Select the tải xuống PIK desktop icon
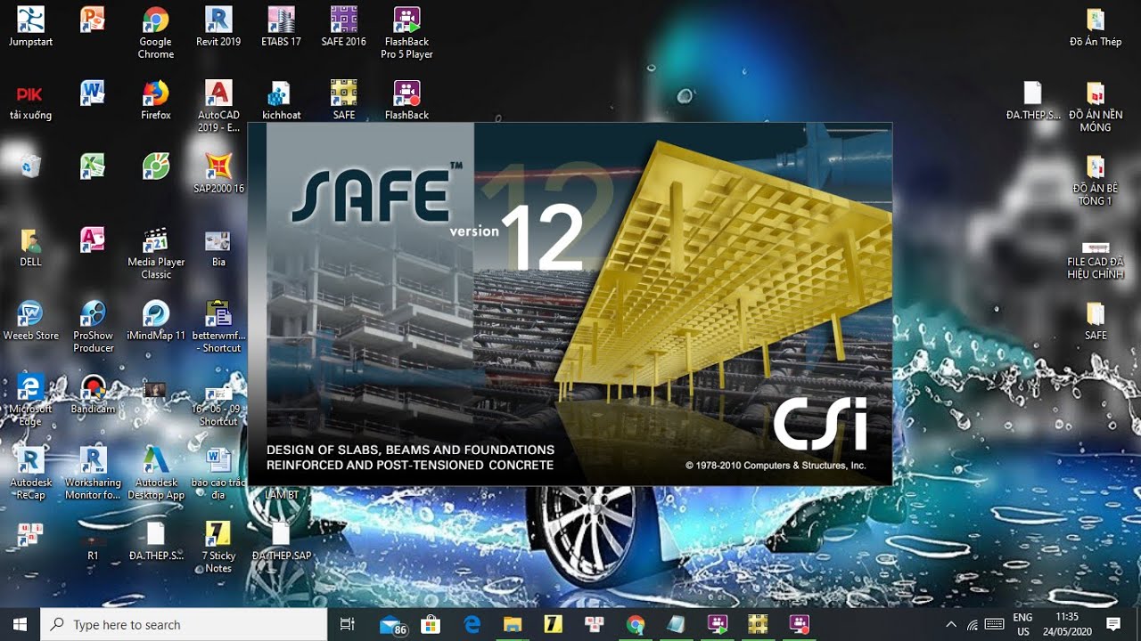 30,101
